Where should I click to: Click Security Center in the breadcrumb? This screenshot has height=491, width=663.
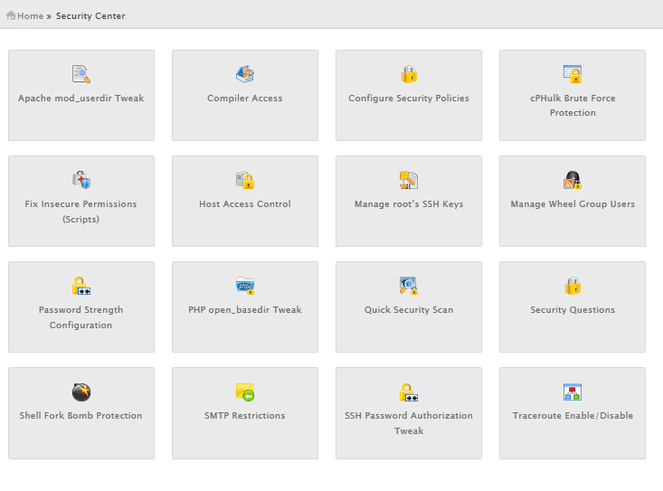click(x=90, y=16)
